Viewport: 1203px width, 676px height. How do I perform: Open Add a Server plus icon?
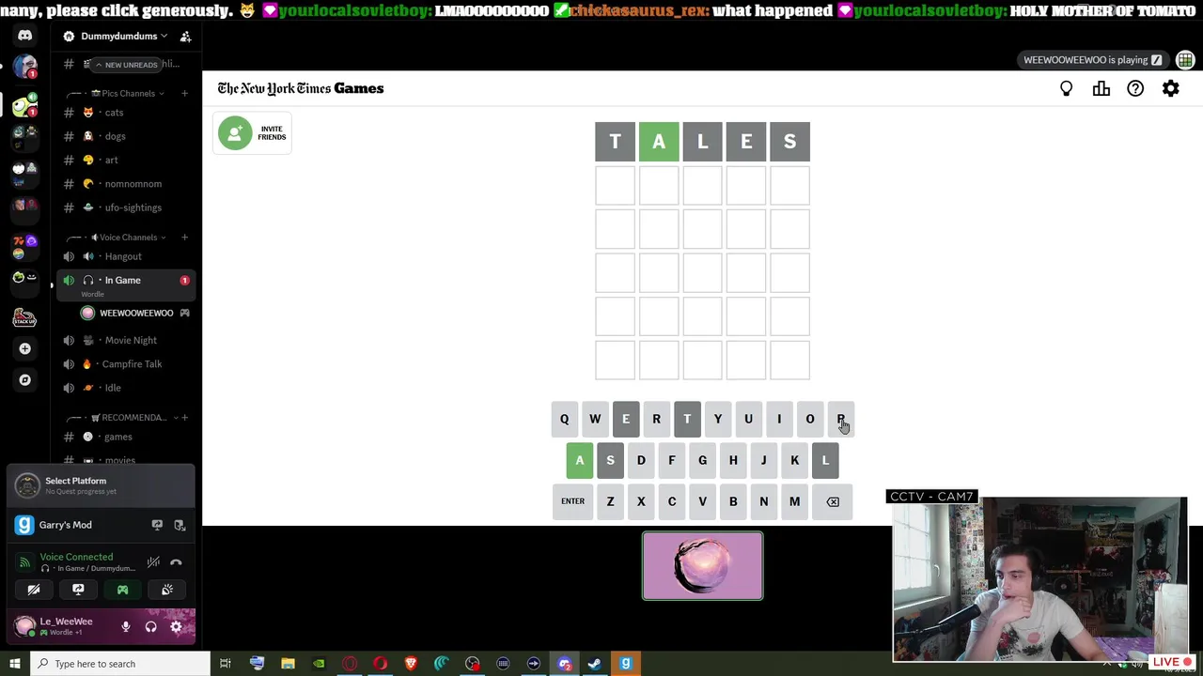coord(25,348)
